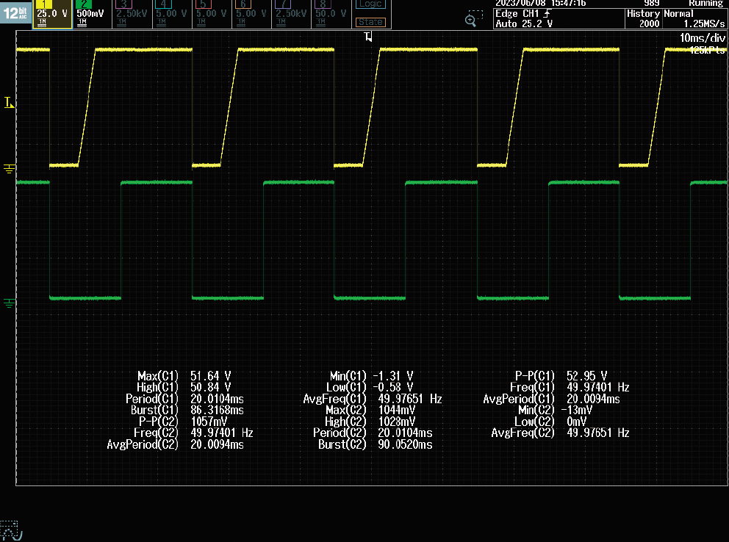729x542 pixels.
Task: Select the Burst(C1) 86.3168ms measurement
Action: pyautogui.click(x=187, y=410)
